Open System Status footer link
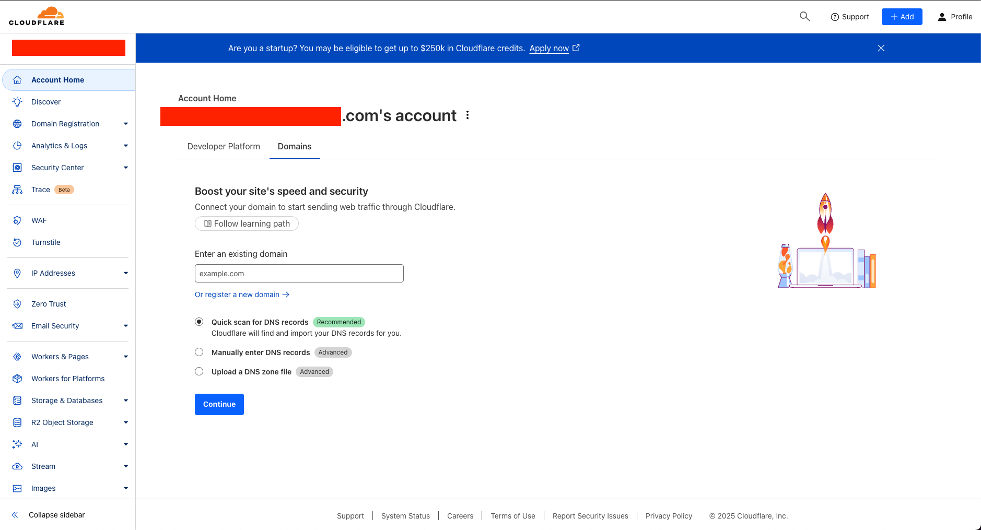Screen dimensions: 981x530 (x=405, y=516)
